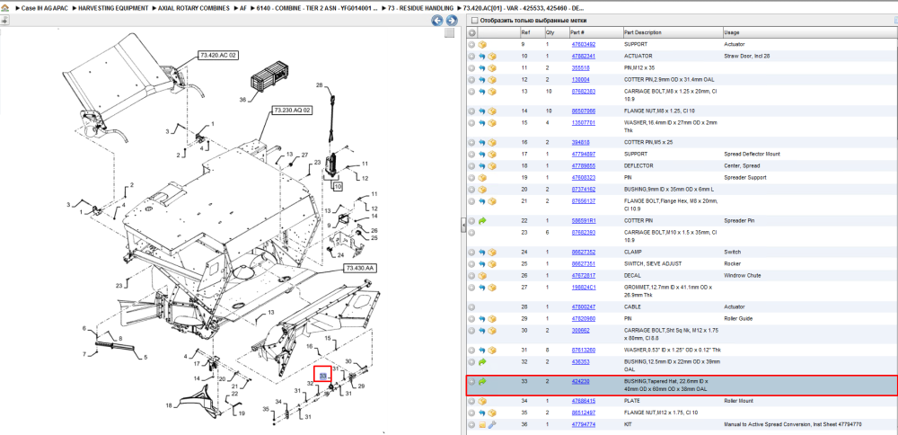Go to the home page icon
The width and height of the screenshot is (898, 435).
click(5, 9)
